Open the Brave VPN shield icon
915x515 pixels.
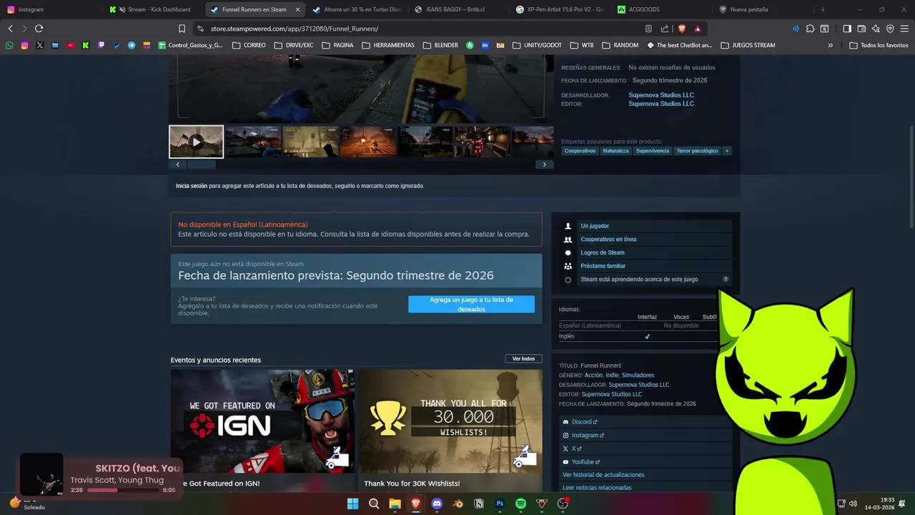click(x=890, y=29)
